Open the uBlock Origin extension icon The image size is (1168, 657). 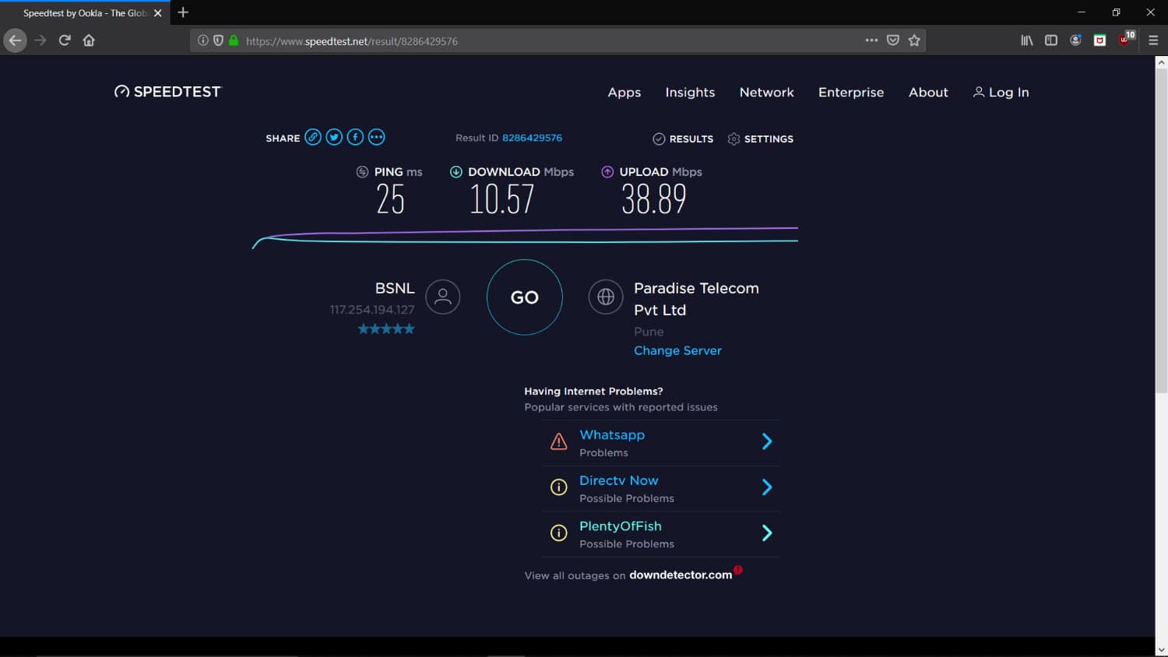pos(1126,39)
